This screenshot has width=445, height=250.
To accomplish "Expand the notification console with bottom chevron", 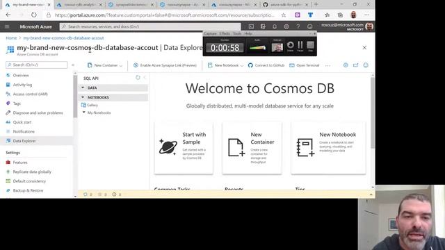I will [371, 194].
